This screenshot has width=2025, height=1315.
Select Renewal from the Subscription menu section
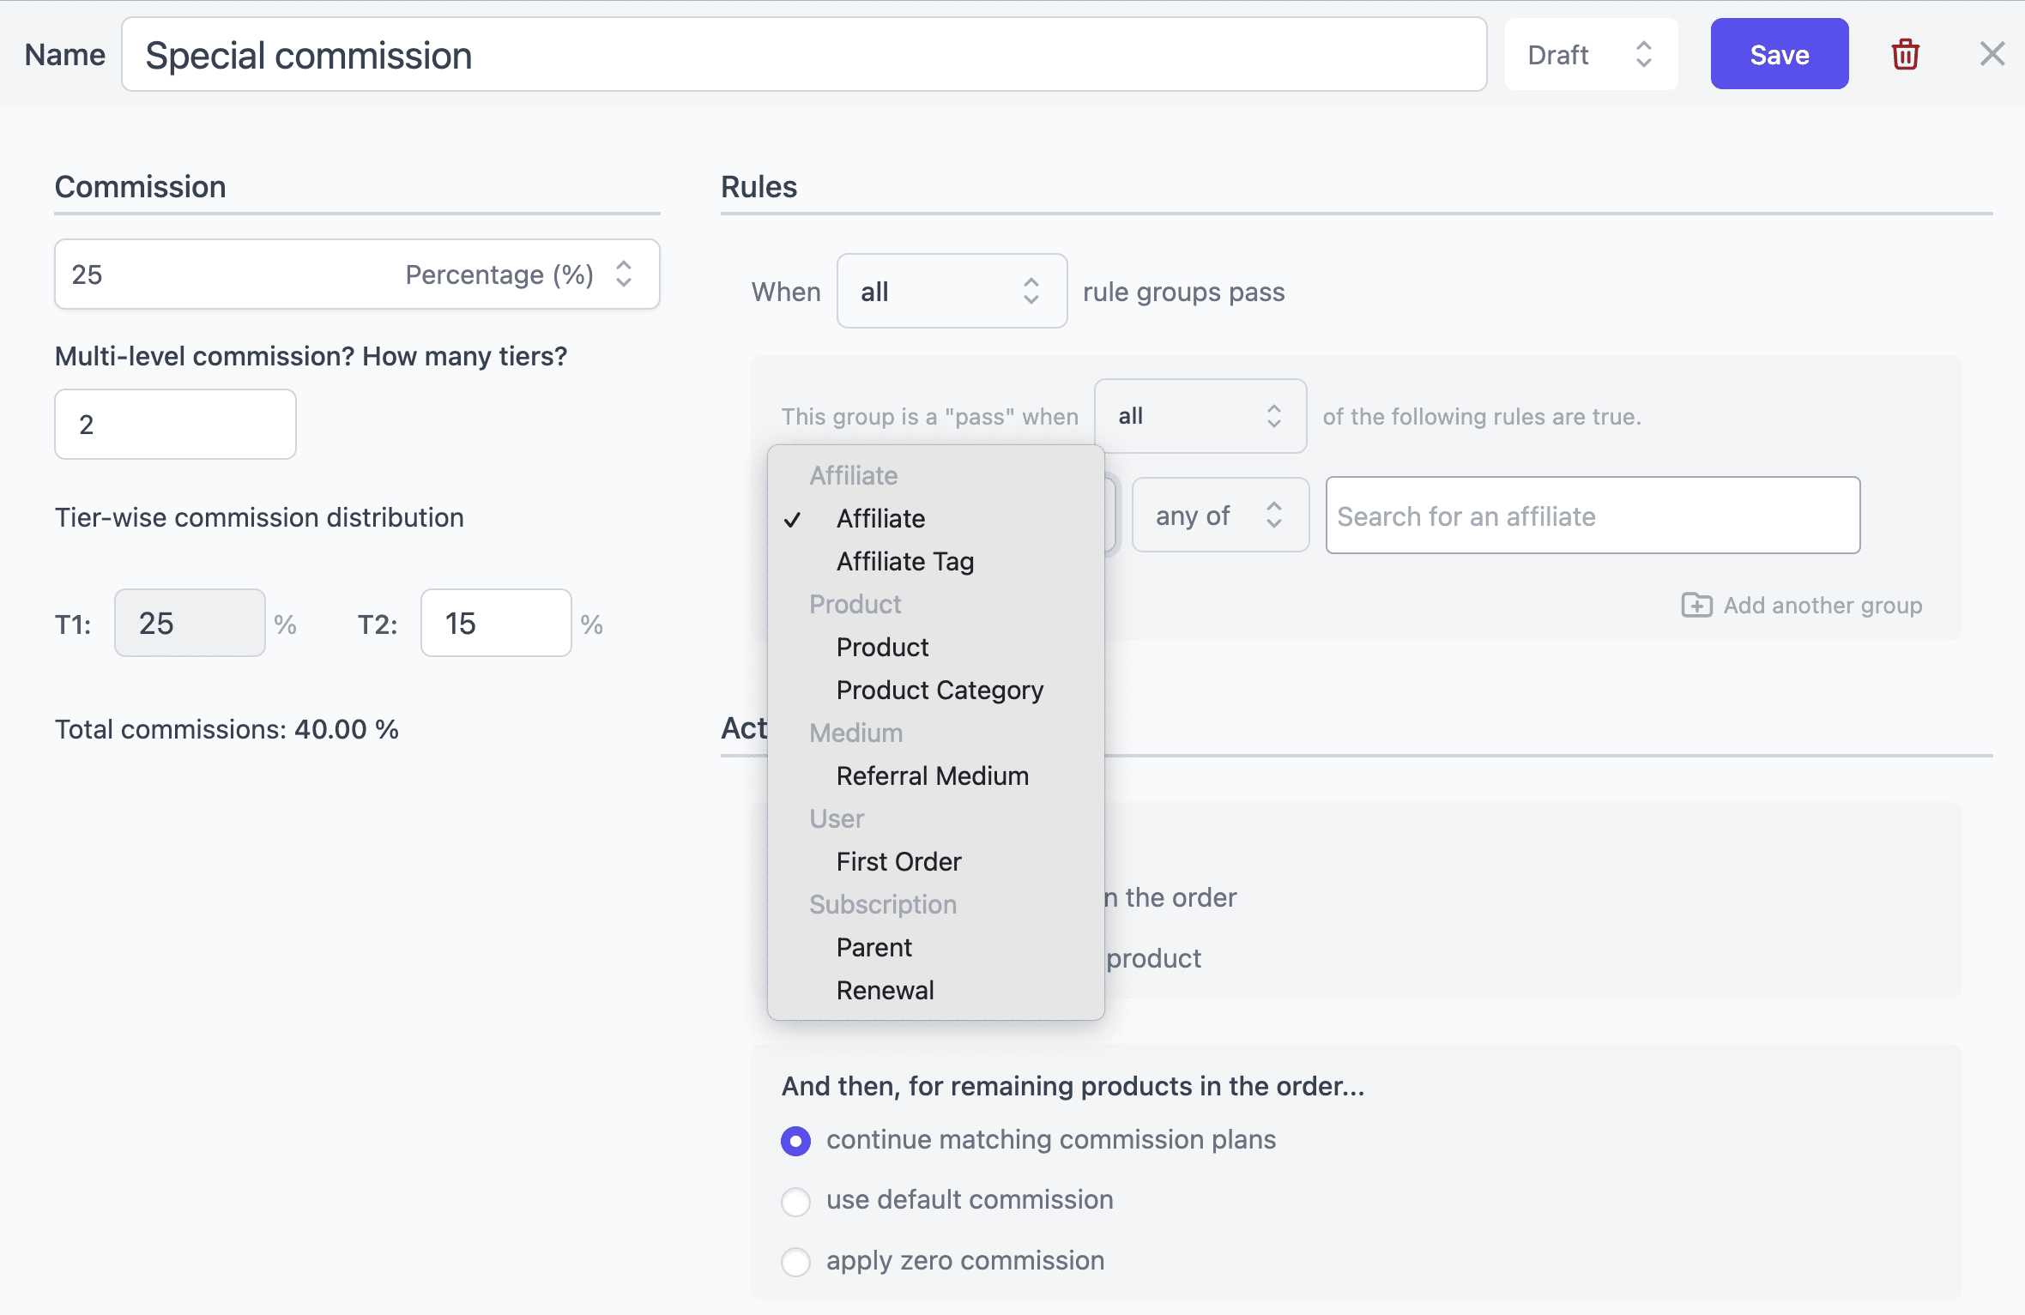tap(886, 989)
